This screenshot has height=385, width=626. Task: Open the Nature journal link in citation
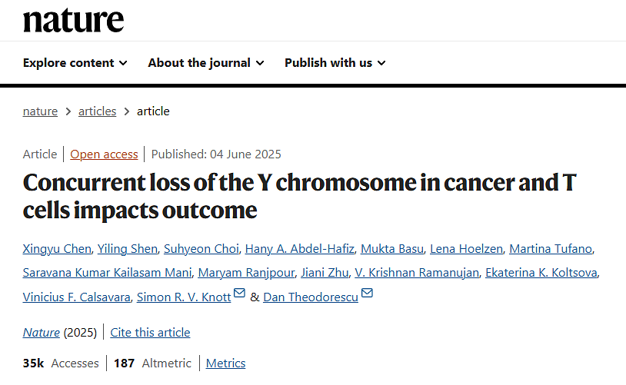41,333
